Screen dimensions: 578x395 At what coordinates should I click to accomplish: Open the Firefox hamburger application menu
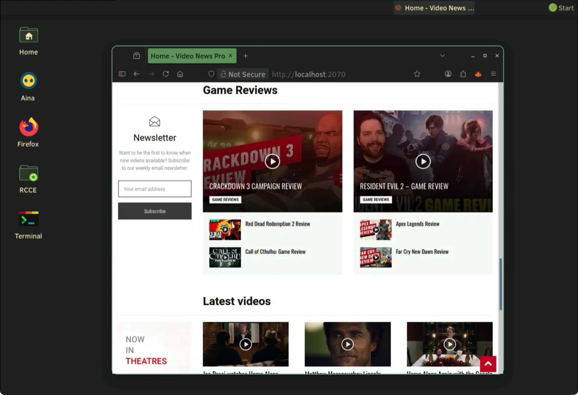point(493,74)
